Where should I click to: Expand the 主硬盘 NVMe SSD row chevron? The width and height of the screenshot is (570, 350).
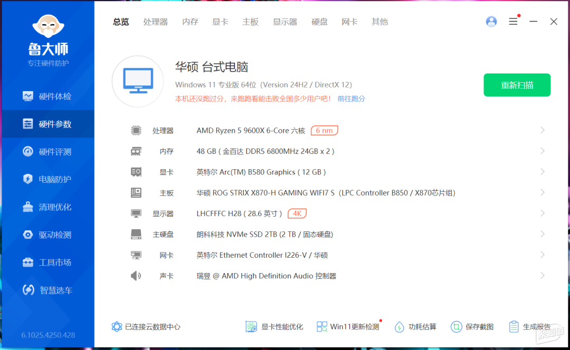[x=543, y=234]
